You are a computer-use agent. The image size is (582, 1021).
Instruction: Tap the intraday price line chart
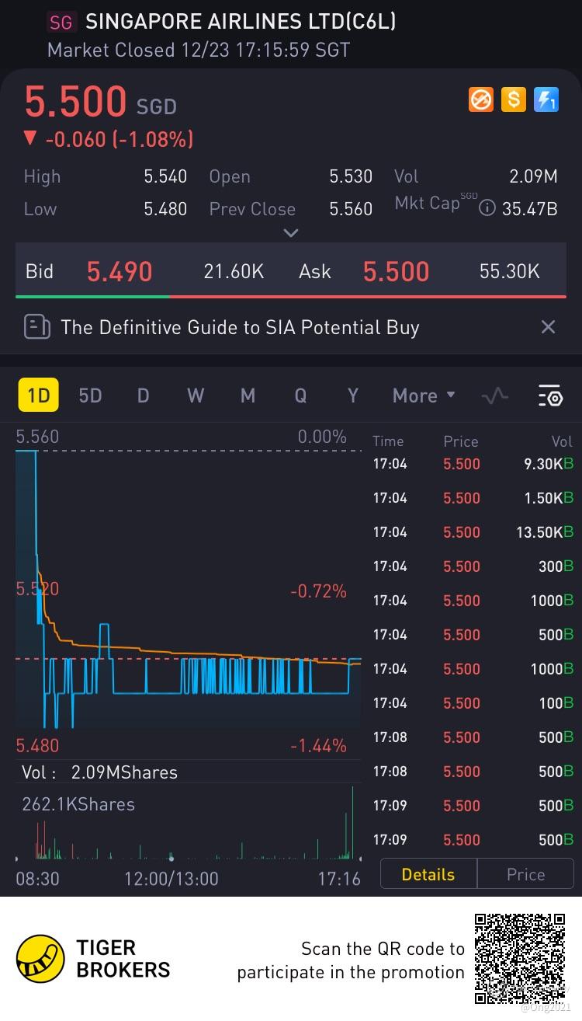click(189, 591)
